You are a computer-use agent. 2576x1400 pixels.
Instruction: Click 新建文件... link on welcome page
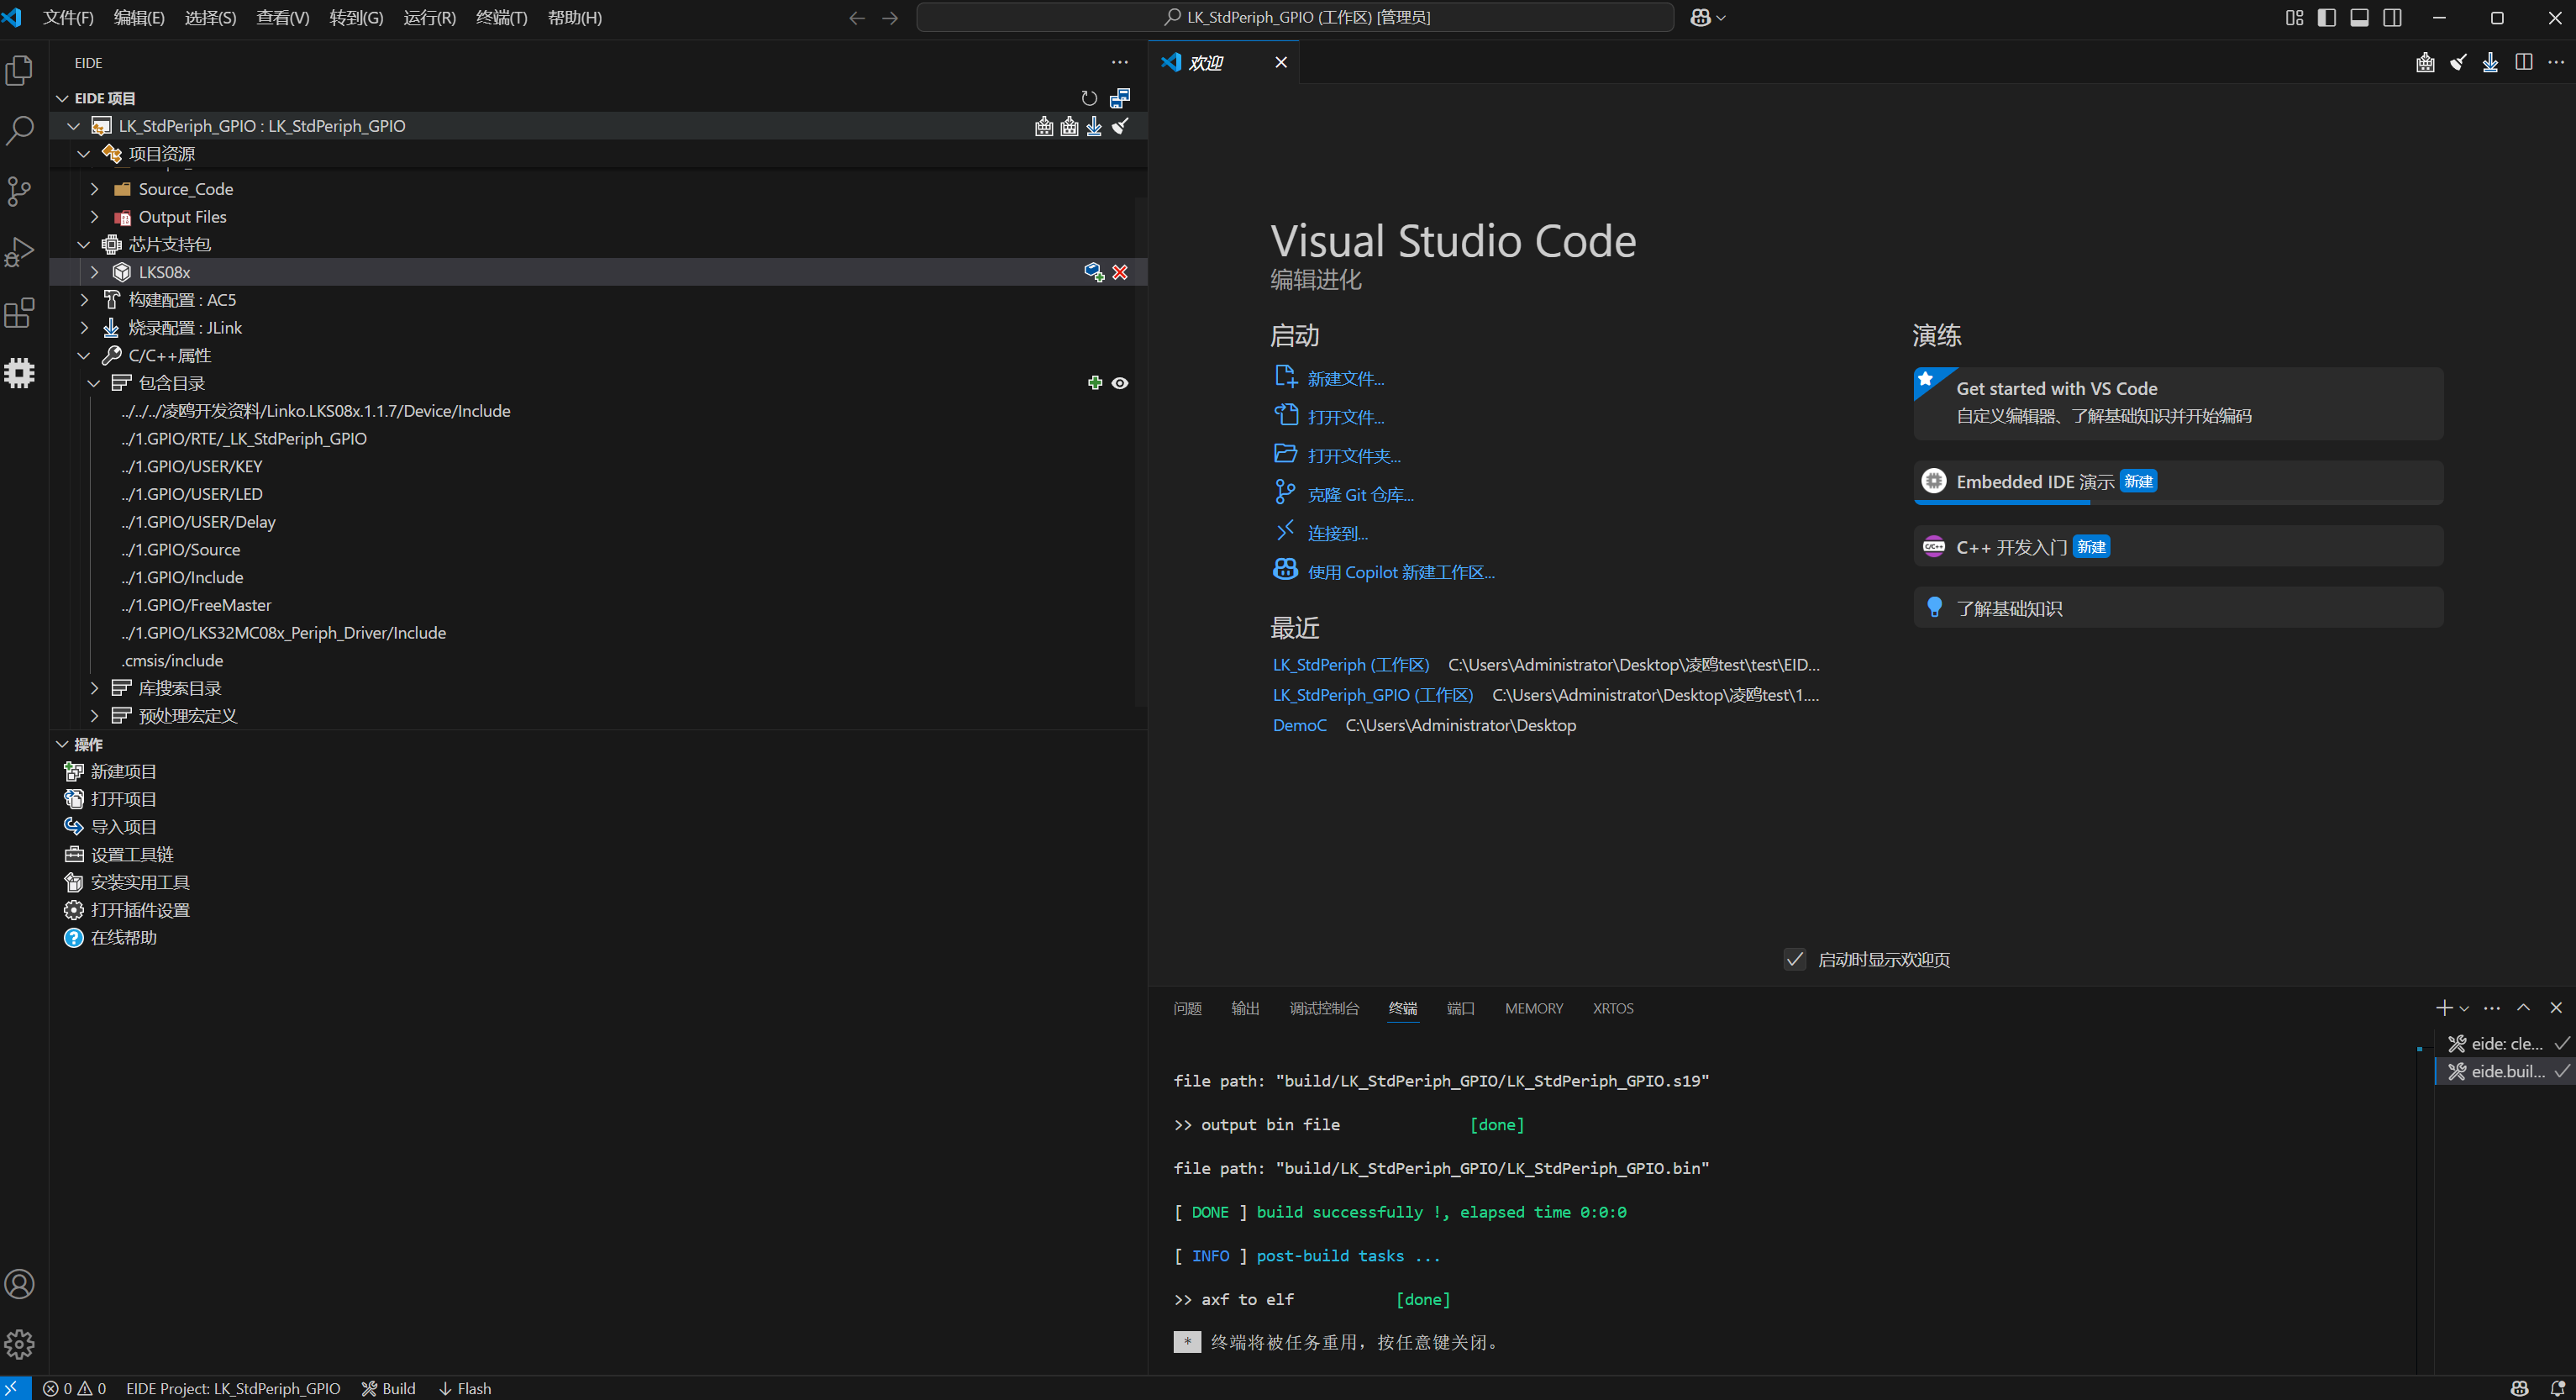click(x=1345, y=379)
